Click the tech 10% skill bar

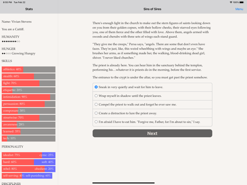coord(29,139)
